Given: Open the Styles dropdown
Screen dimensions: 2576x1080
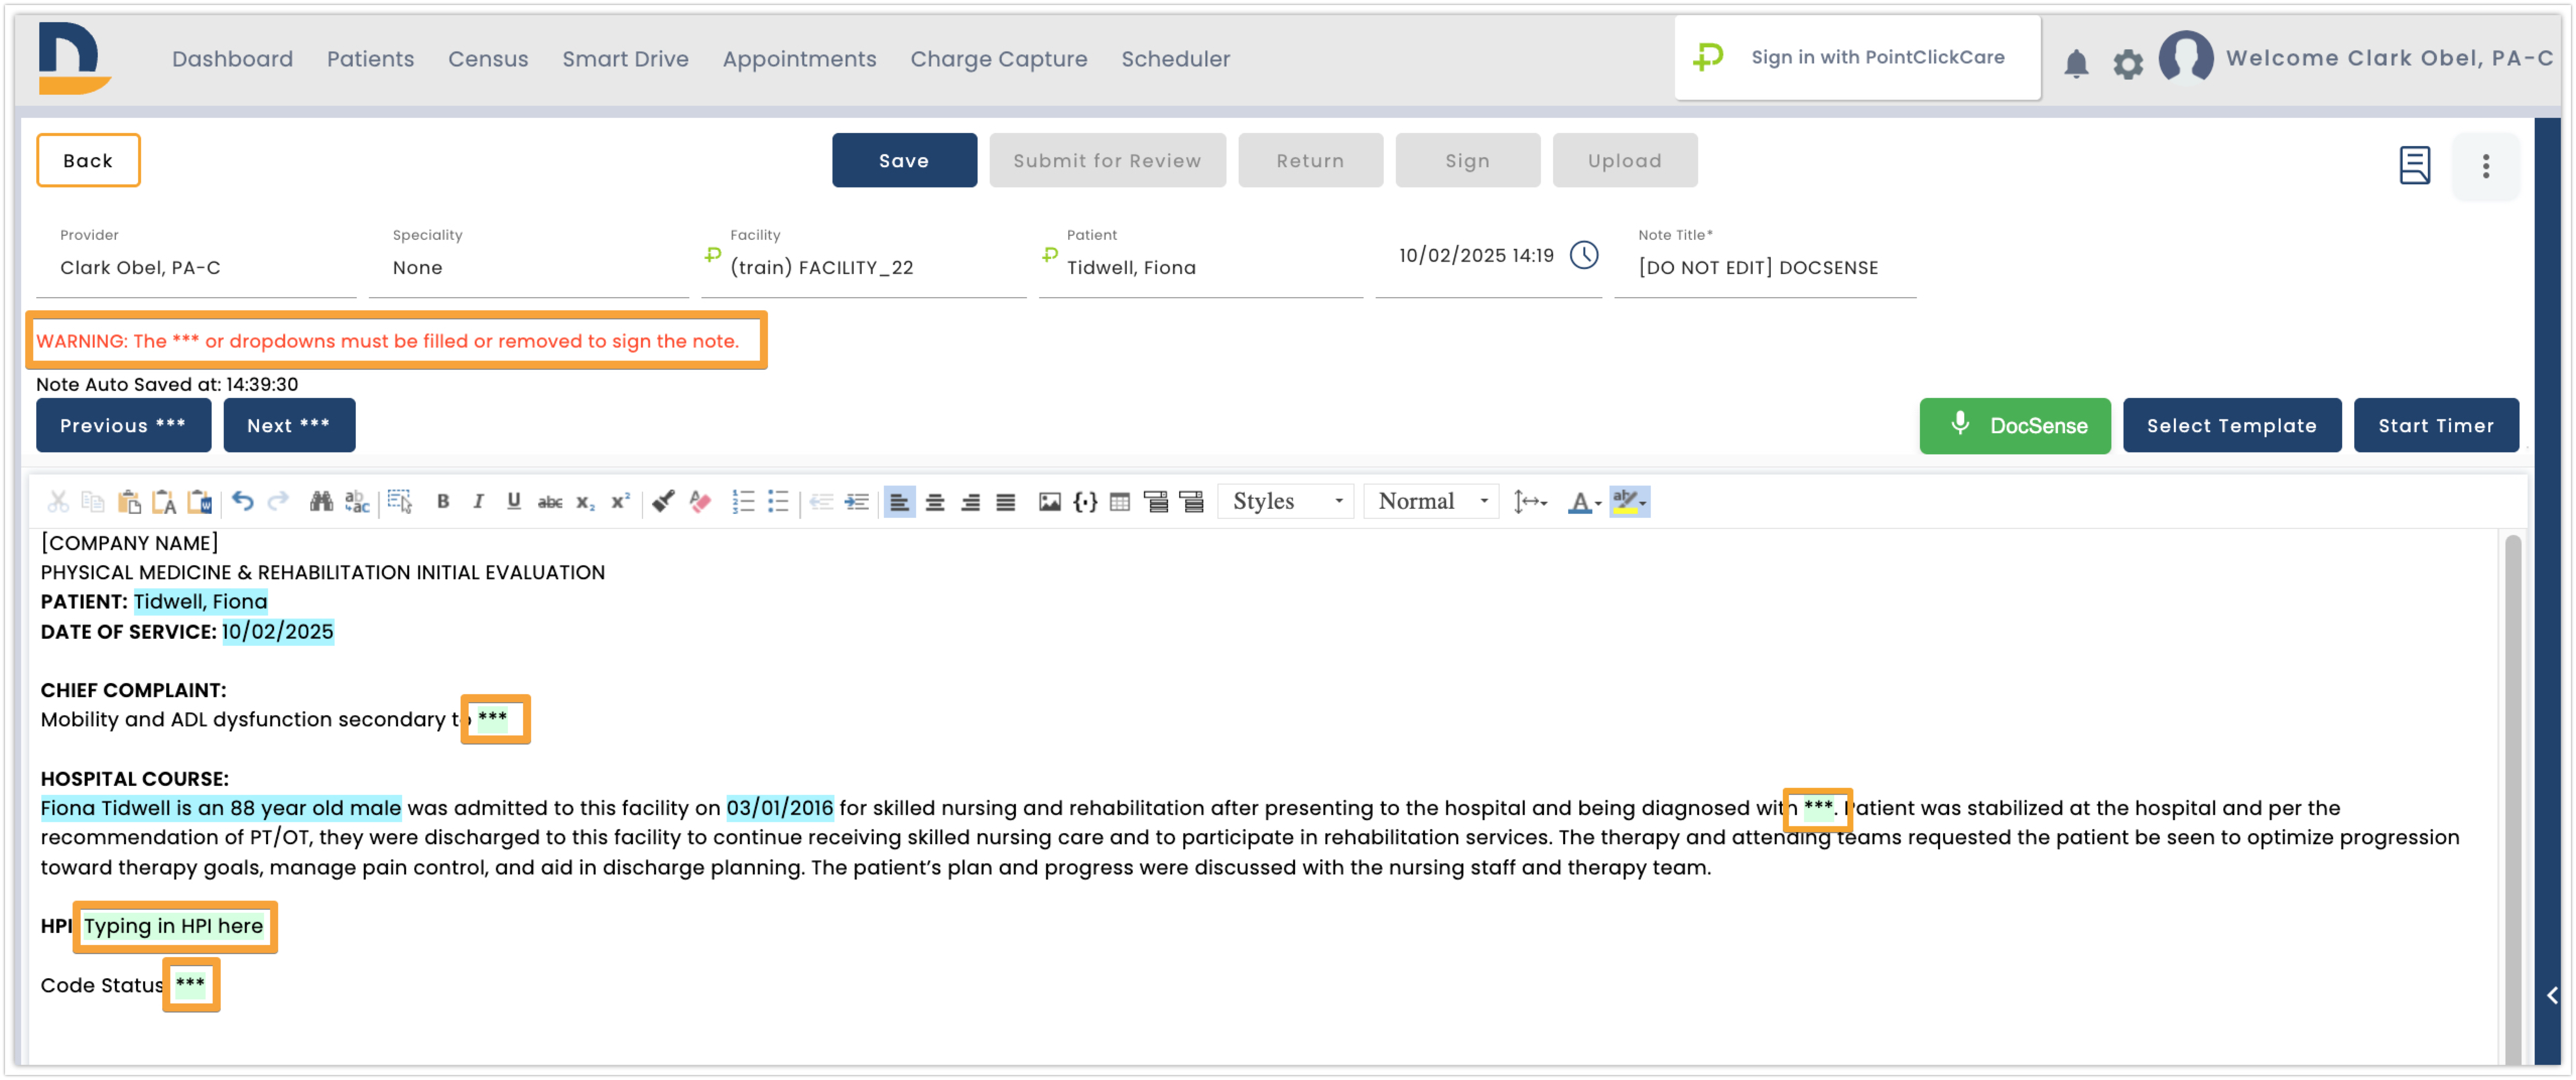Looking at the screenshot, I should coord(1286,502).
